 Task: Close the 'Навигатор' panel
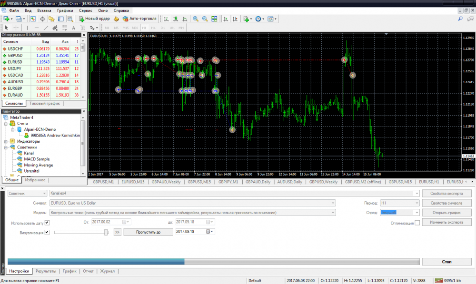[x=84, y=111]
